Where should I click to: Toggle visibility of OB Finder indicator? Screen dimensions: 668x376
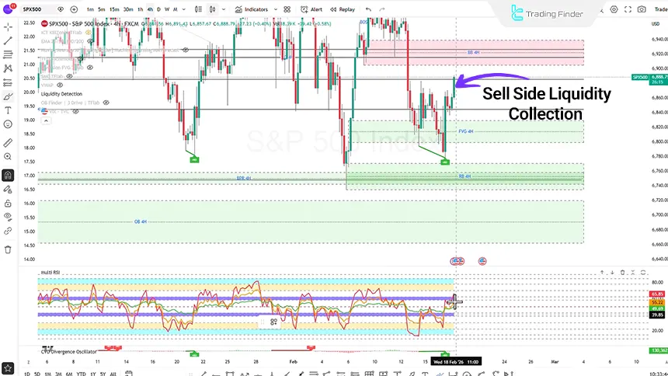coord(106,103)
